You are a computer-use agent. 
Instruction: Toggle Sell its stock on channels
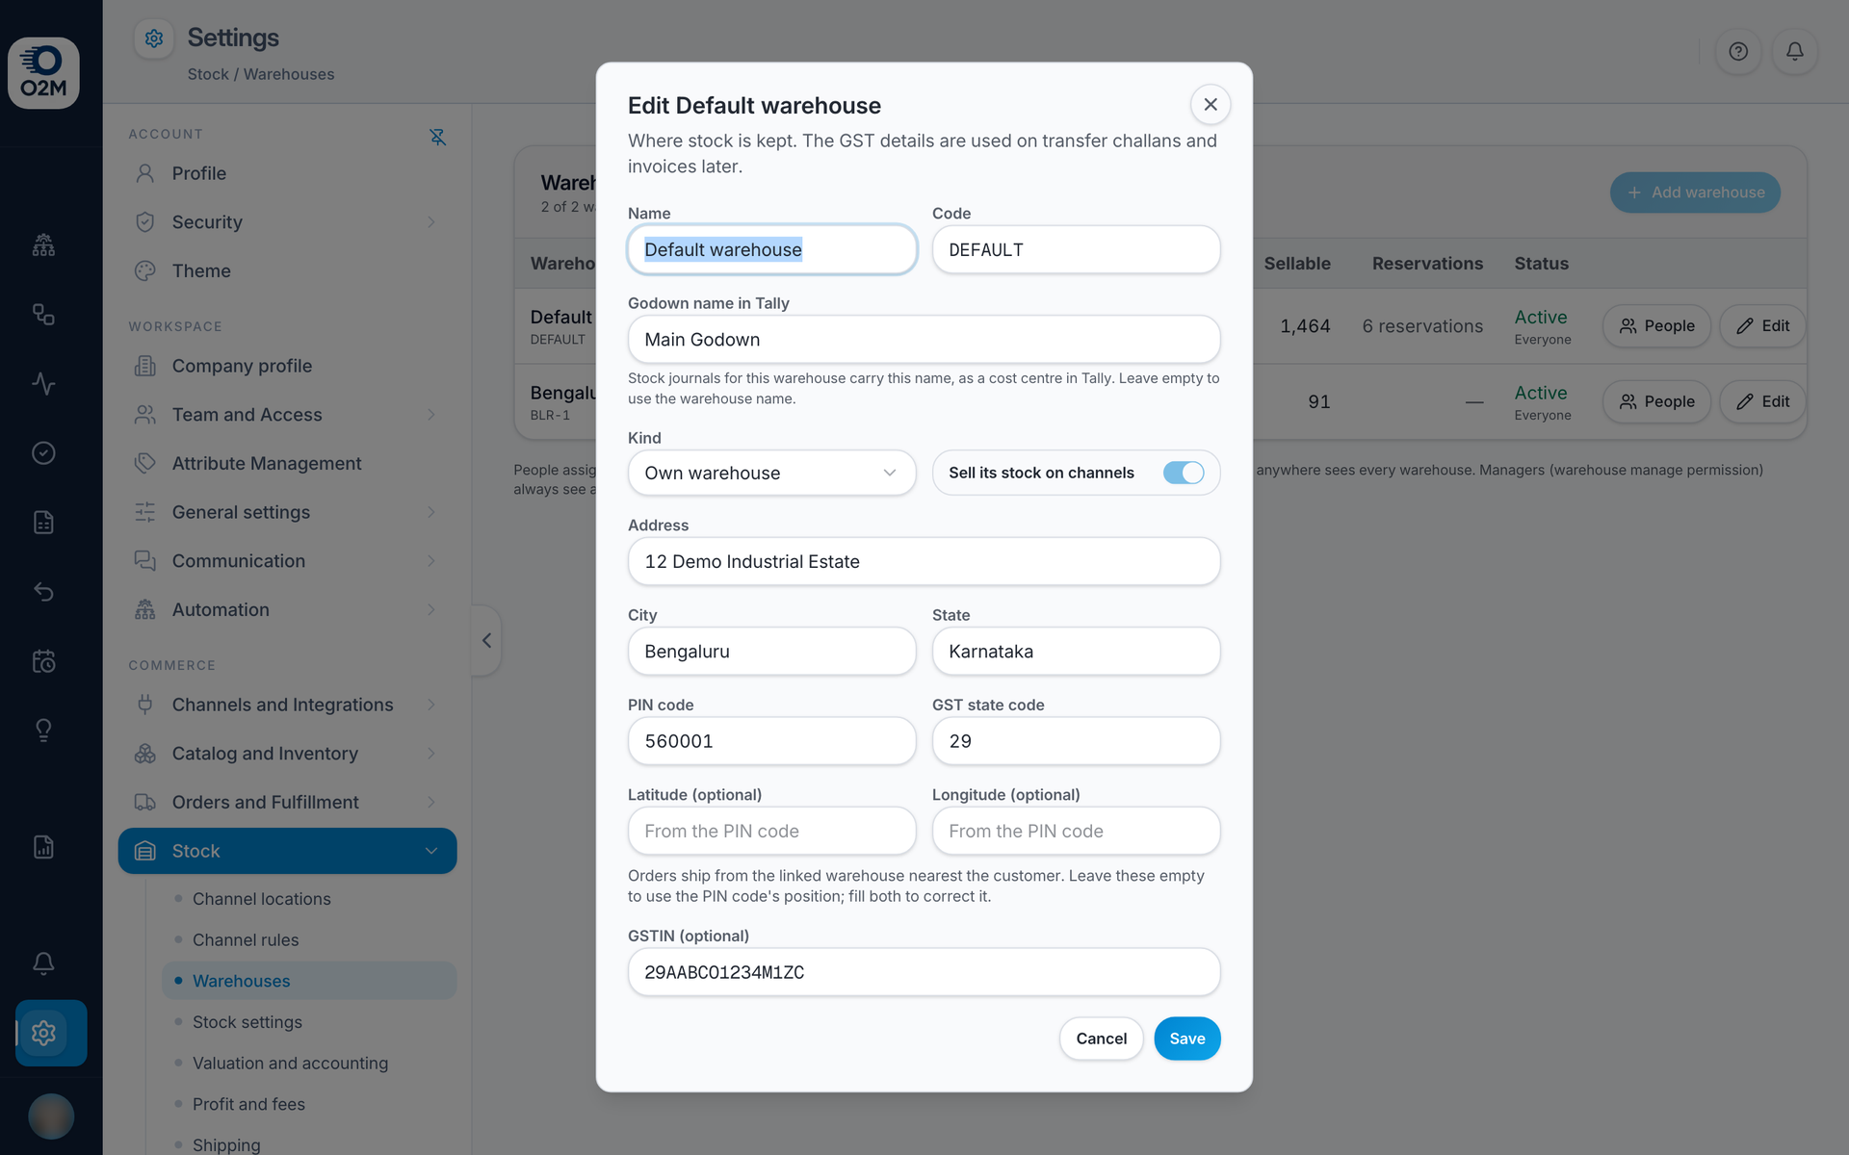coord(1184,473)
